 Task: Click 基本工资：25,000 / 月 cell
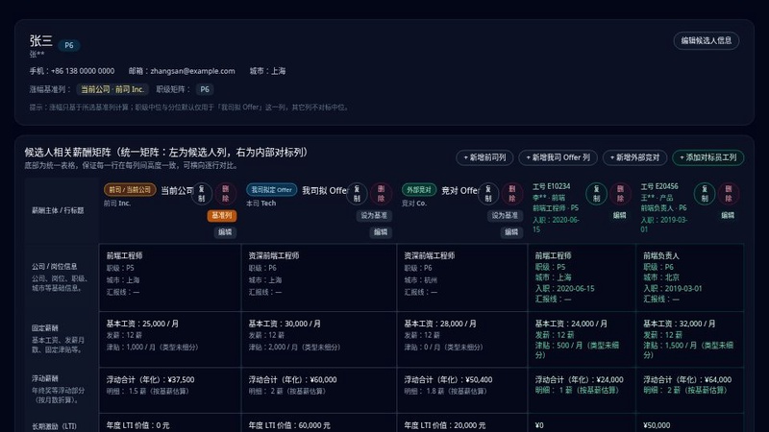coord(170,339)
